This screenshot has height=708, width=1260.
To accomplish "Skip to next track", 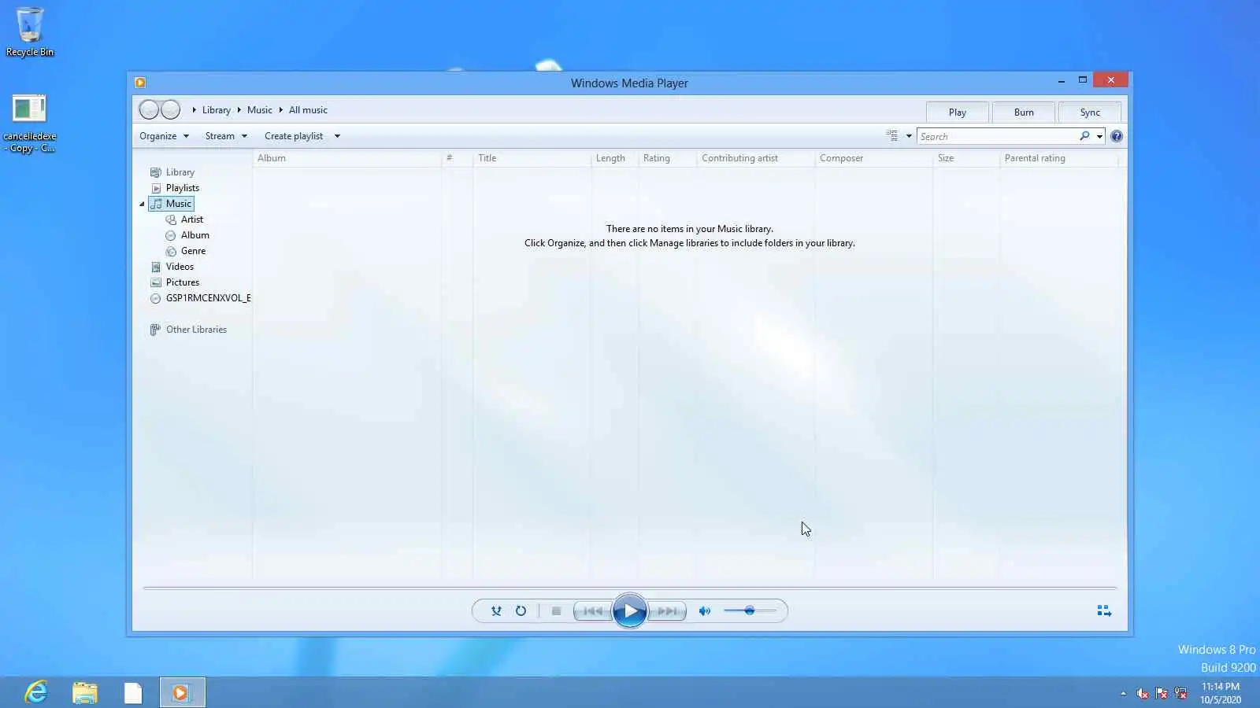I will pyautogui.click(x=667, y=611).
